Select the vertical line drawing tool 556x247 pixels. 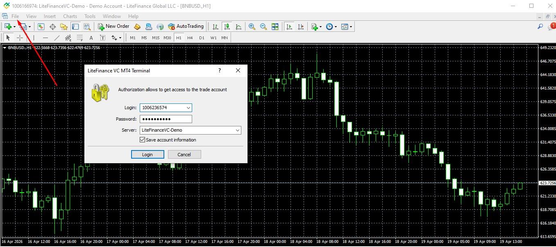pyautogui.click(x=34, y=38)
